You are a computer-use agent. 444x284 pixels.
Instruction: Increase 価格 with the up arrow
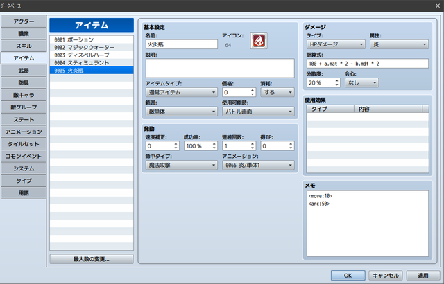[x=253, y=90]
